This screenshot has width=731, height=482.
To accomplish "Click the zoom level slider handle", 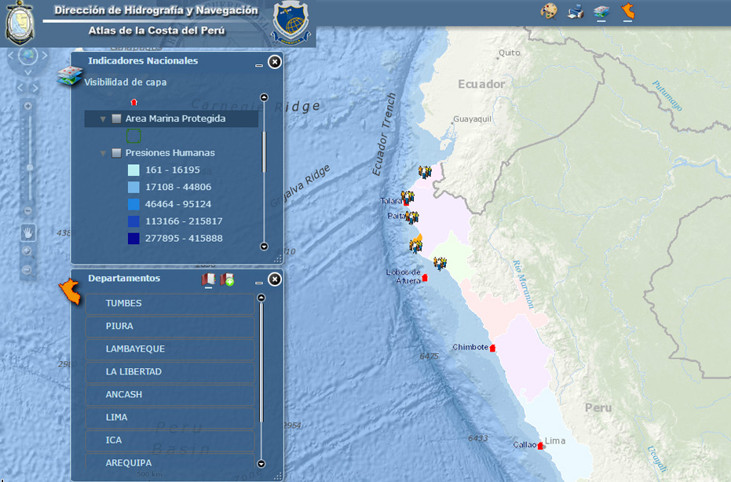I will 29,167.
